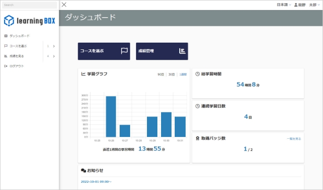Viewport: 323px width, 190px height.
Task: Select 成績を見る in the sidebar
Action: click(16, 56)
